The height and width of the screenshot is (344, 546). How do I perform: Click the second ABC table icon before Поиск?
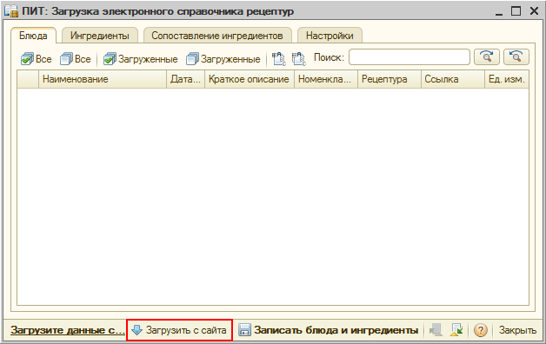click(x=298, y=59)
